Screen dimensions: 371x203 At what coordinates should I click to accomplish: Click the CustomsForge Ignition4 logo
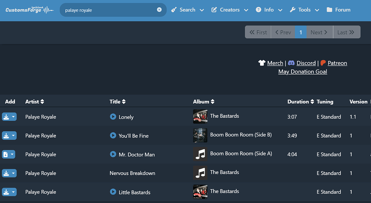point(29,10)
